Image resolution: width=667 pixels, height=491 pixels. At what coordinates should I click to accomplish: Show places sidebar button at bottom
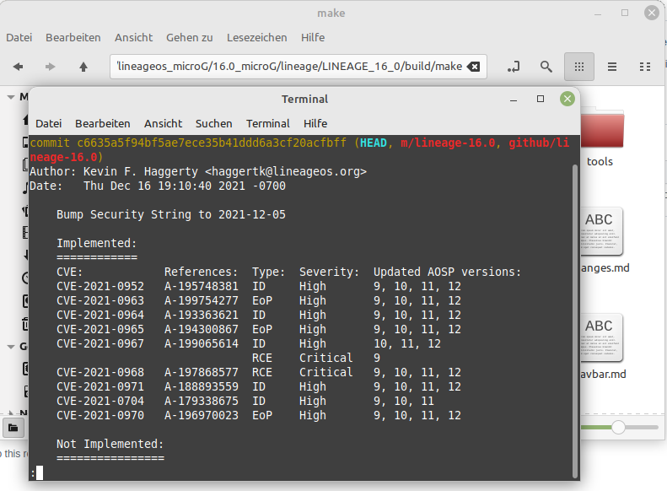coord(13,428)
